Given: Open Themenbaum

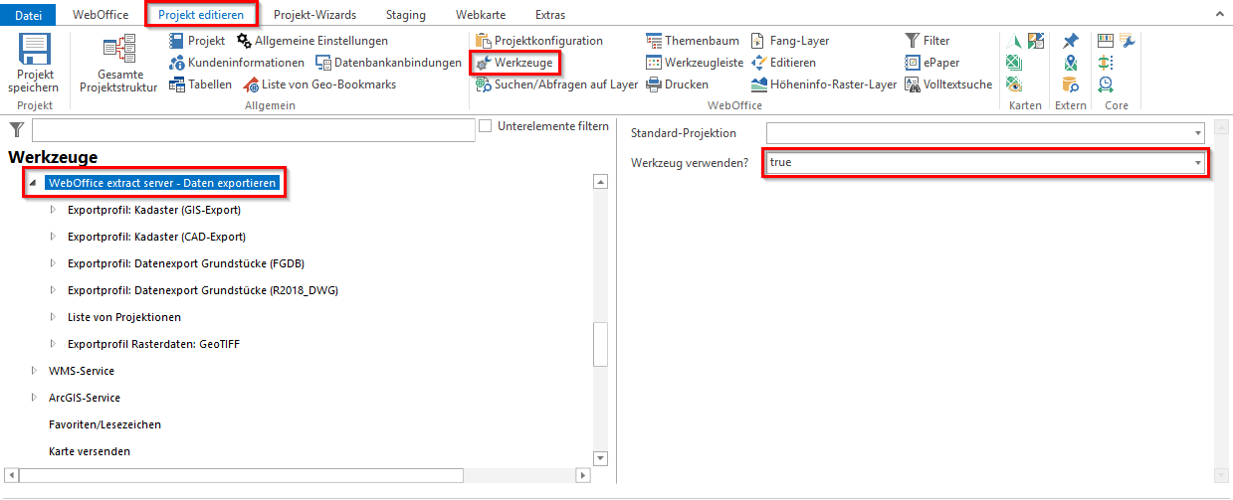Looking at the screenshot, I should [694, 41].
